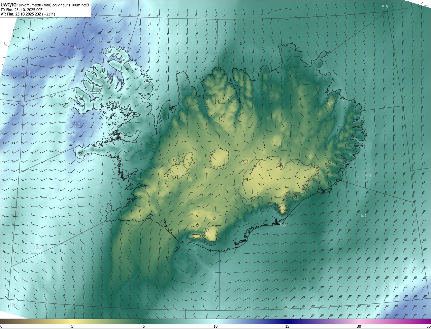Click the 7.2 value on the map
The height and width of the screenshot is (329, 431).
(343, 100)
